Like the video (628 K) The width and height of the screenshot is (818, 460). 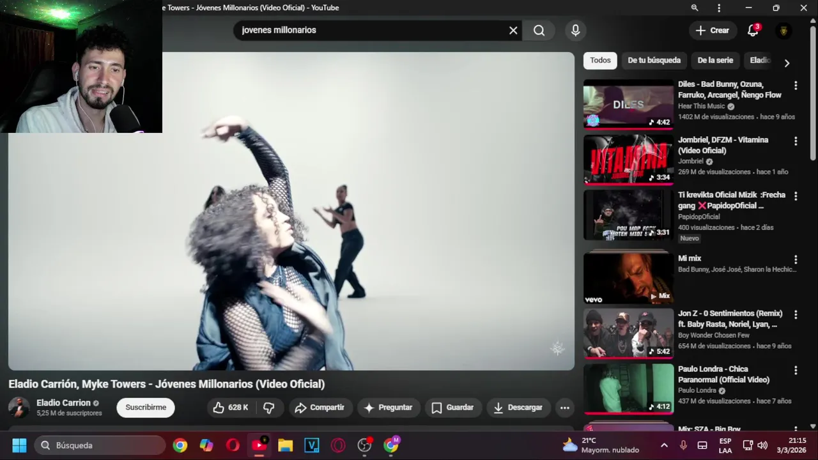(232, 408)
